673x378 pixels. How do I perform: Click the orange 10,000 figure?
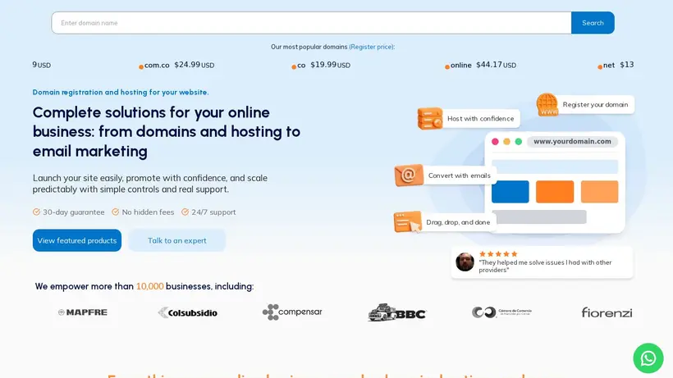click(150, 286)
